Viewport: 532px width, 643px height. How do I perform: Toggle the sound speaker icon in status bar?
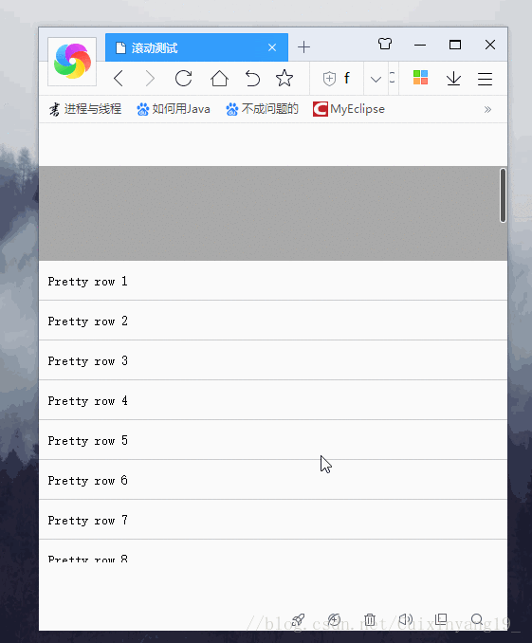click(406, 619)
